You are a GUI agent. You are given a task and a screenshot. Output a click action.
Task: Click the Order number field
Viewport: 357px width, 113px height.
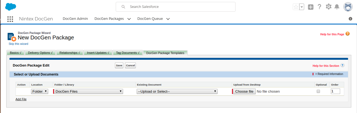pos(335,92)
